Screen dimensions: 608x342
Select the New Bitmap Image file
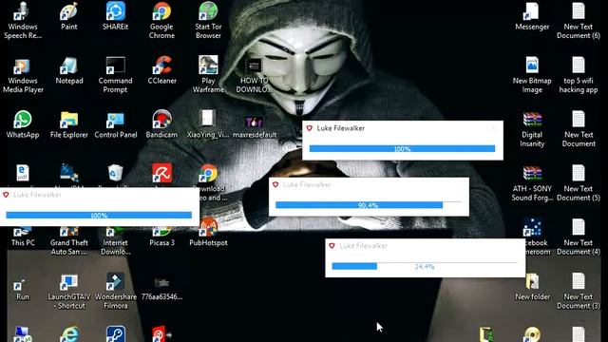532,75
